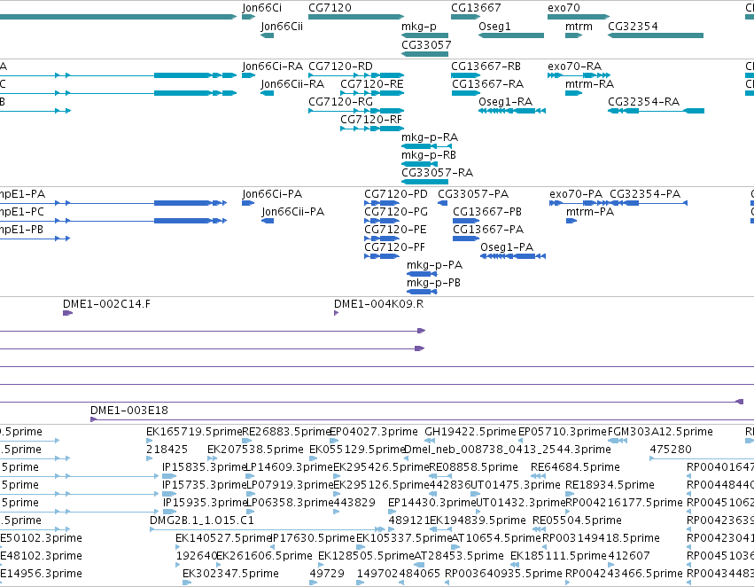Open the mtrm-RA transcript label
The image size is (754, 587).
tap(589, 84)
